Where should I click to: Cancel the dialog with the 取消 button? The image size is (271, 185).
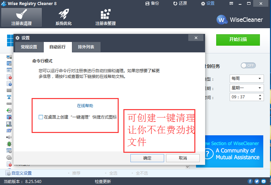tap(183, 158)
